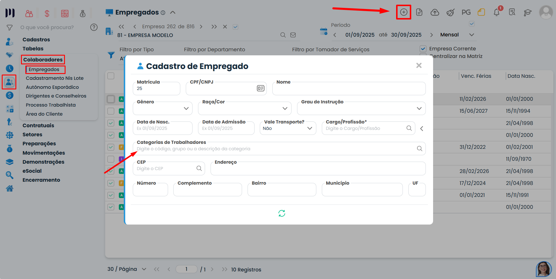
Task: Open the eSocial menu section
Action: 32,171
